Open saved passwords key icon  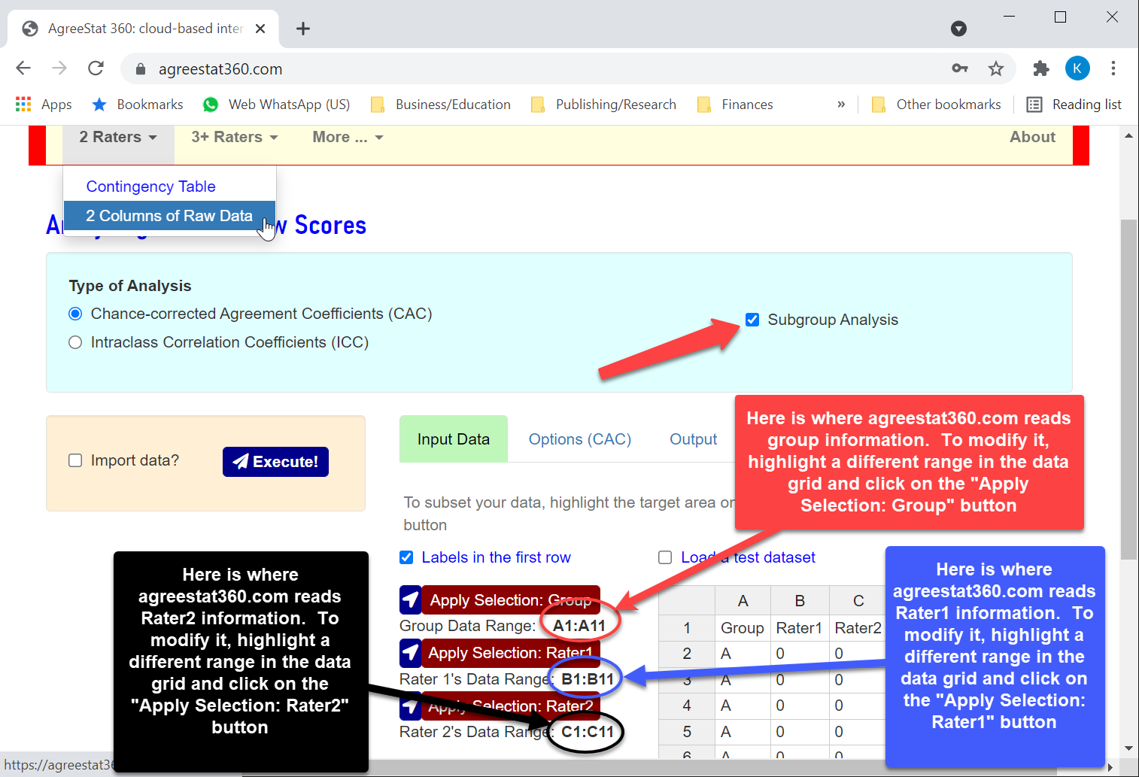960,68
